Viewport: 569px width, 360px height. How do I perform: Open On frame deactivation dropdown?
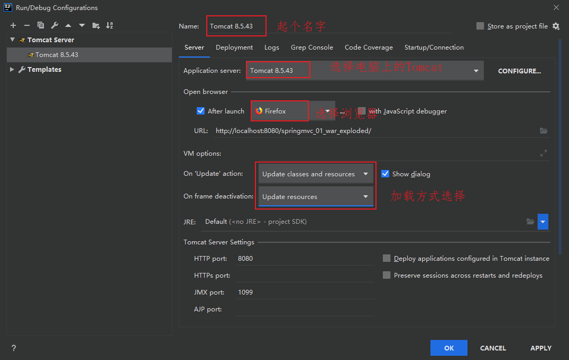click(x=316, y=197)
